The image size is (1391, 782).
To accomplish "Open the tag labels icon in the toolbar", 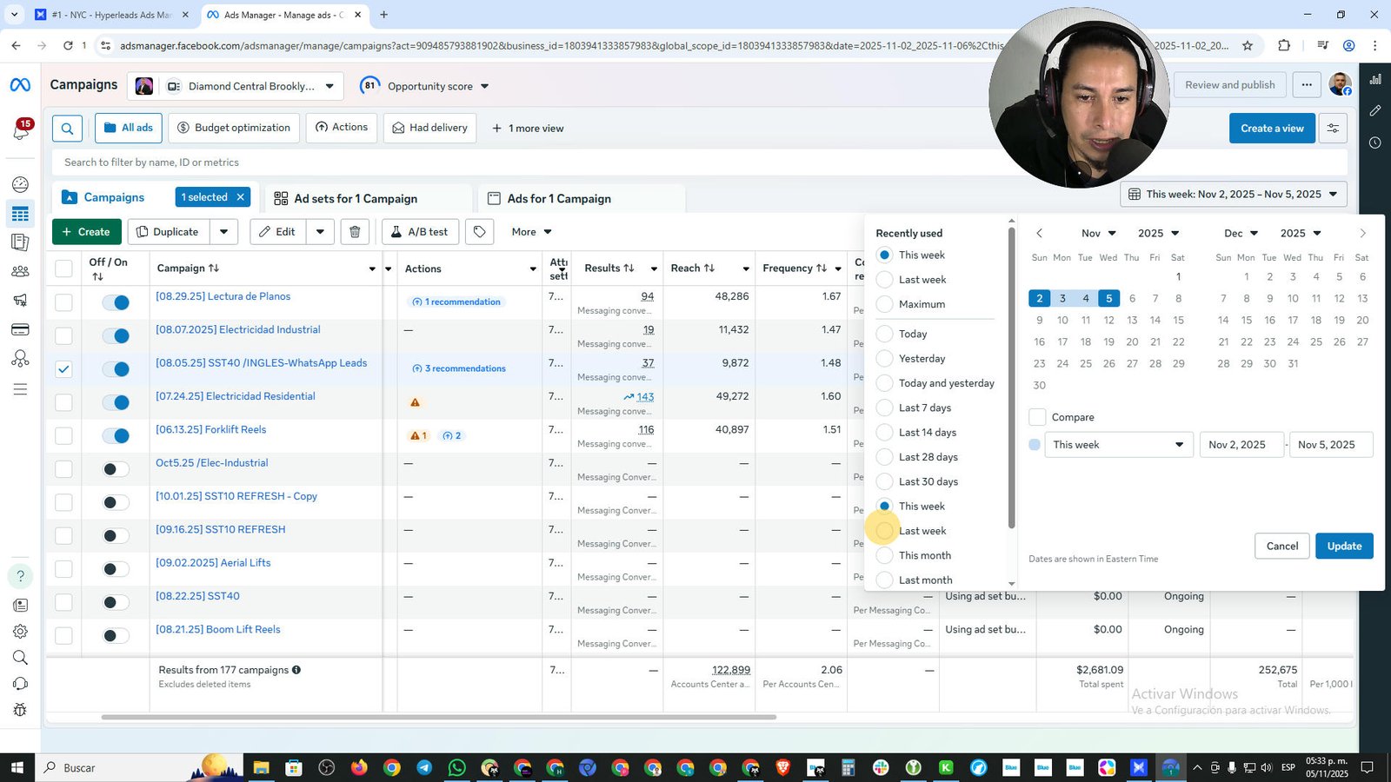I will tap(479, 232).
